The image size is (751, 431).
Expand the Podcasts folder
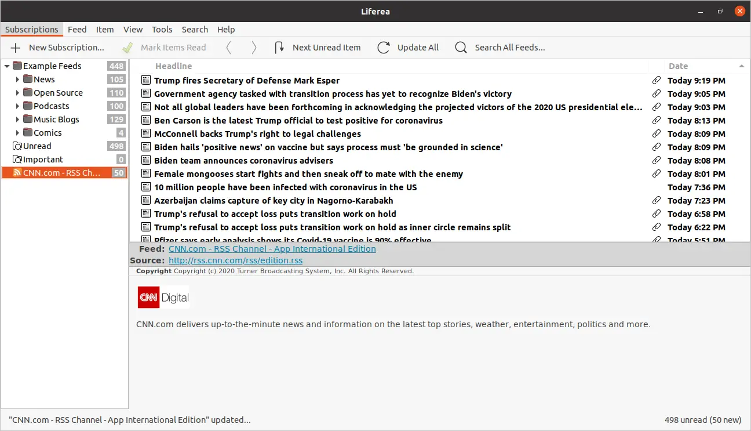17,106
